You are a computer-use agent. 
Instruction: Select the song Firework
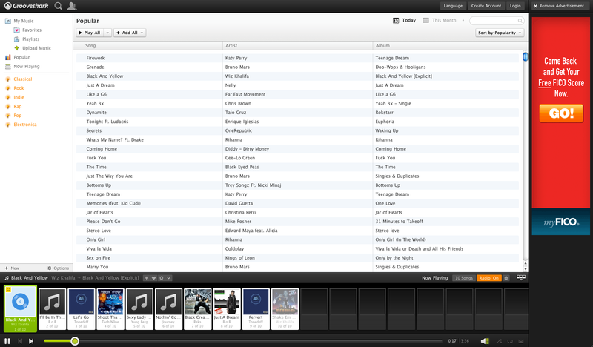(x=96, y=58)
